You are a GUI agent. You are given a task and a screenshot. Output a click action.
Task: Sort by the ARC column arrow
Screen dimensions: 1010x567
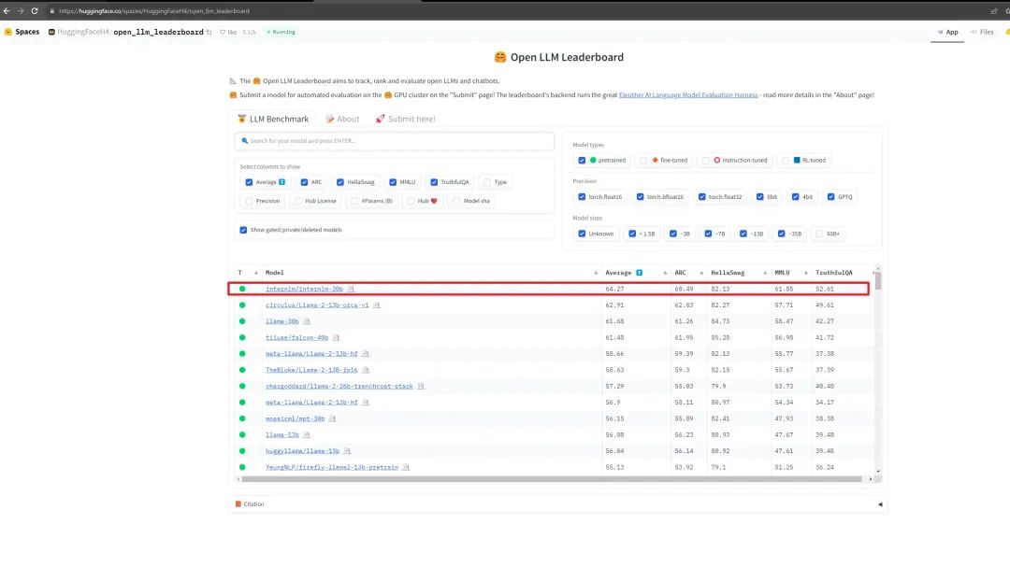701,273
